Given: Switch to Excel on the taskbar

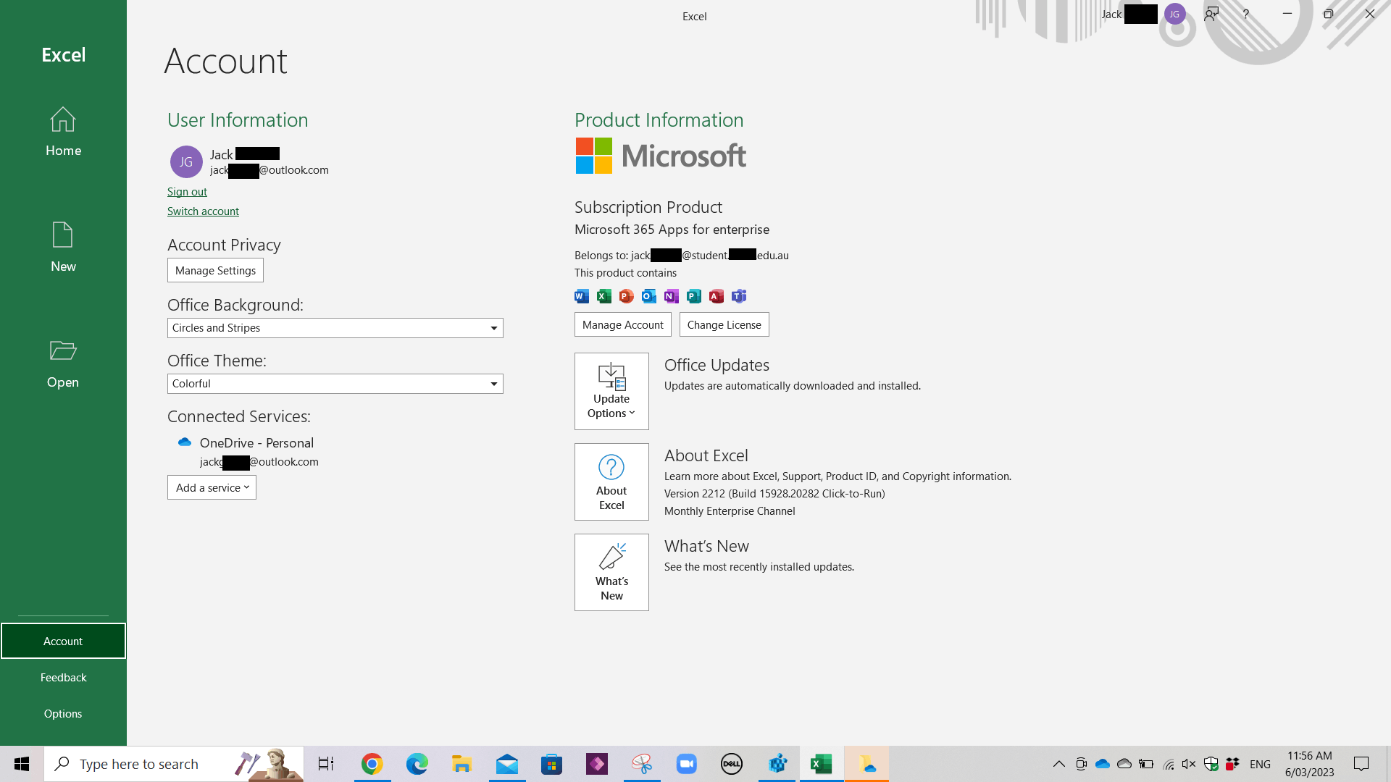Looking at the screenshot, I should (x=822, y=764).
